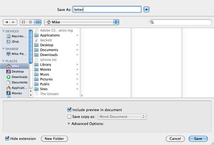Go forward with the right arrow button
The width and height of the screenshot is (214, 145).
pyautogui.click(x=14, y=22)
